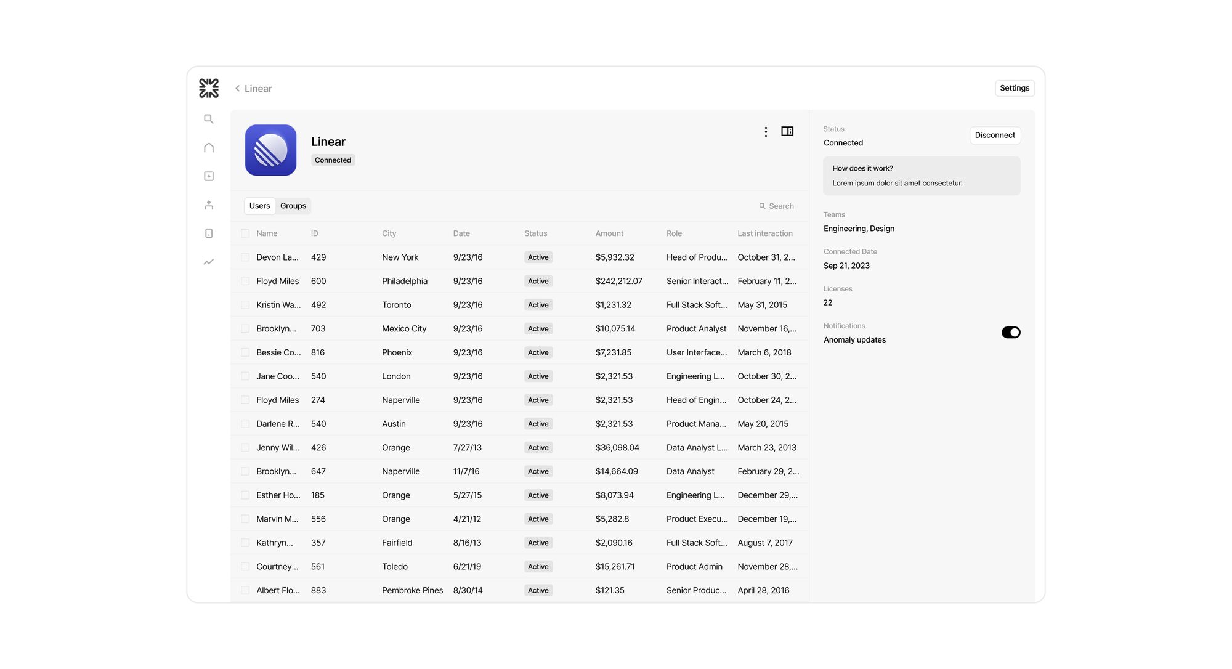Open the search icon in the left sidebar
The image size is (1232, 669).
tap(209, 119)
